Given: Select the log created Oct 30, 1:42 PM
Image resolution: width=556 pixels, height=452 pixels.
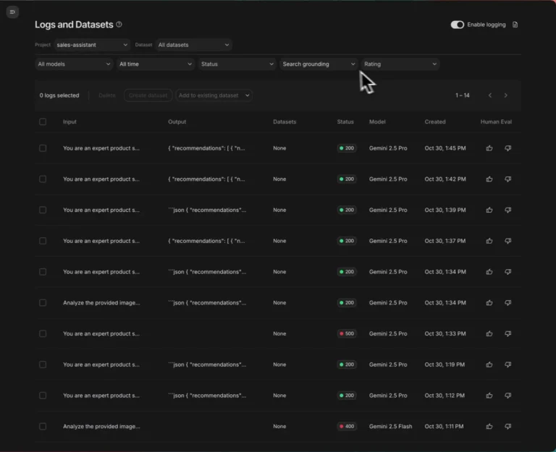Looking at the screenshot, I should 43,179.
